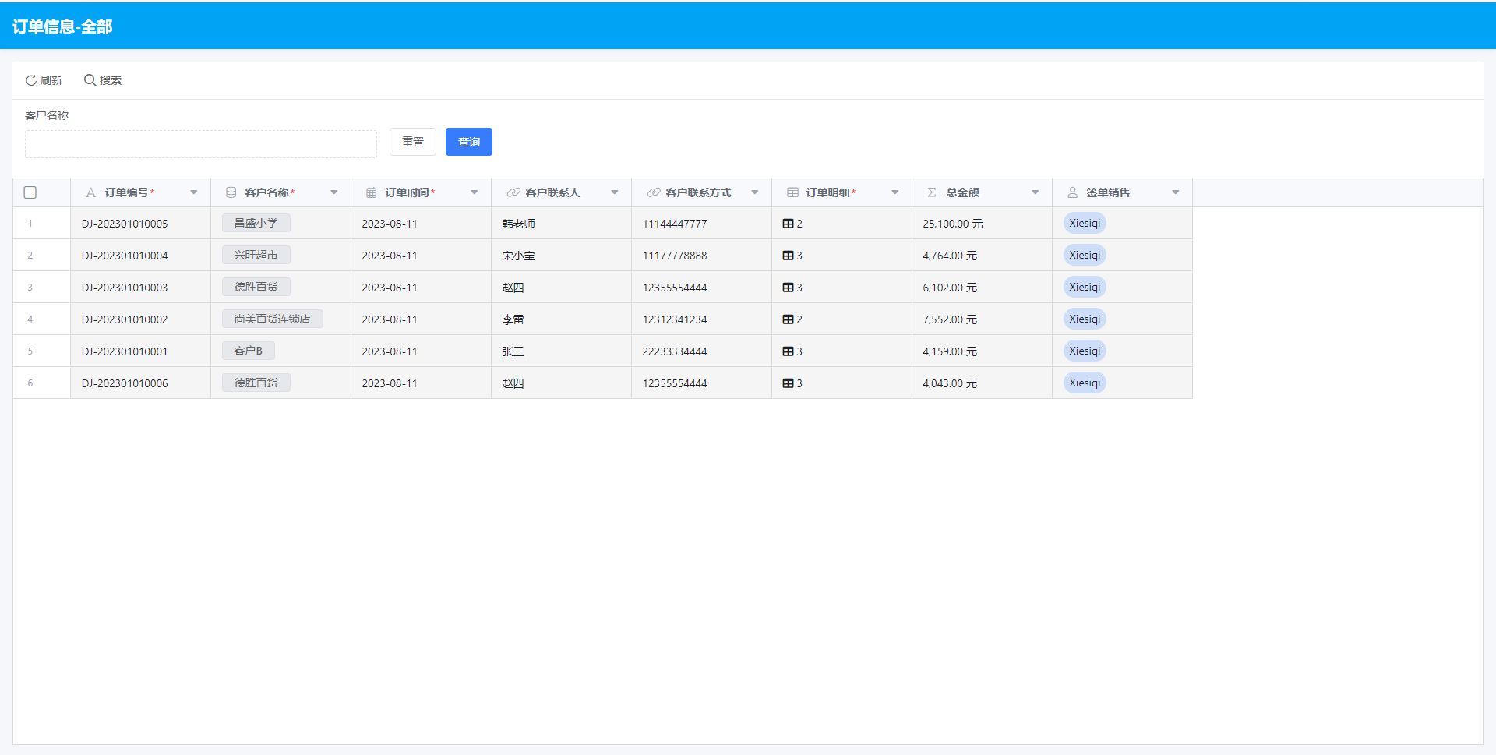Click Xiesiqi tag in DJ-202301010001 row

click(1085, 351)
